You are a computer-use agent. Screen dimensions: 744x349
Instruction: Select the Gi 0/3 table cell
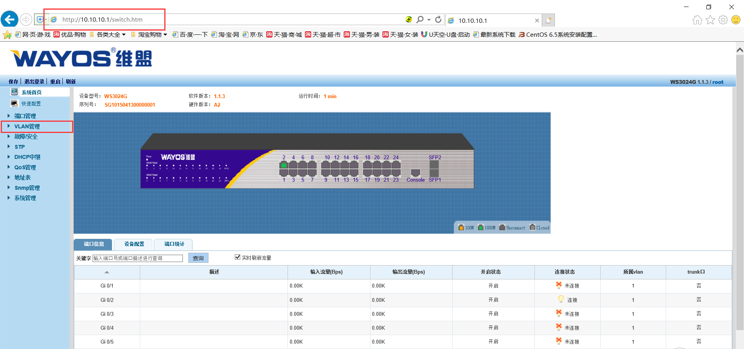(107, 314)
